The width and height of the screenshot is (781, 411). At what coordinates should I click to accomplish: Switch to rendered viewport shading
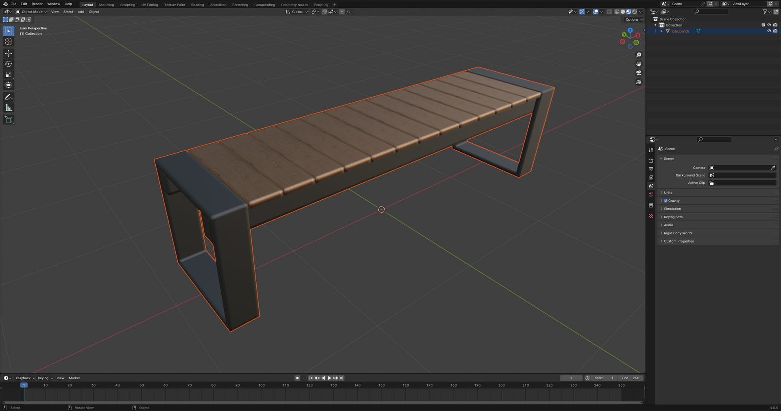coord(634,12)
